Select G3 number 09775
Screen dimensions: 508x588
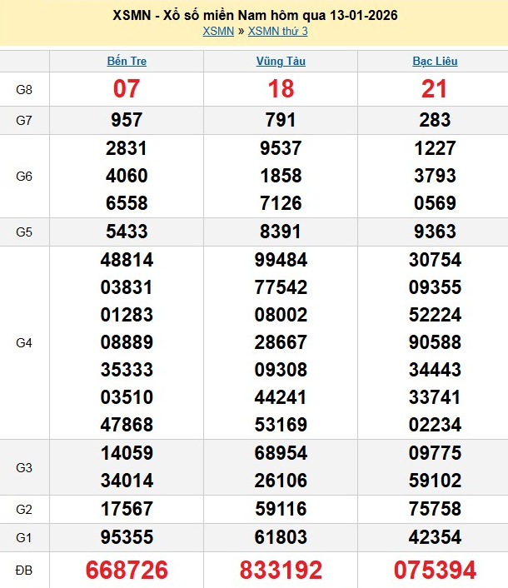[435, 453]
